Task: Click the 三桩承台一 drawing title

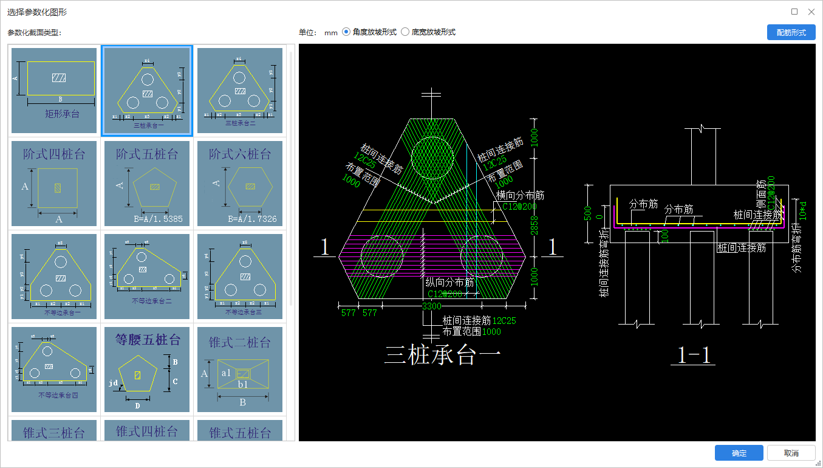Action: (443, 354)
